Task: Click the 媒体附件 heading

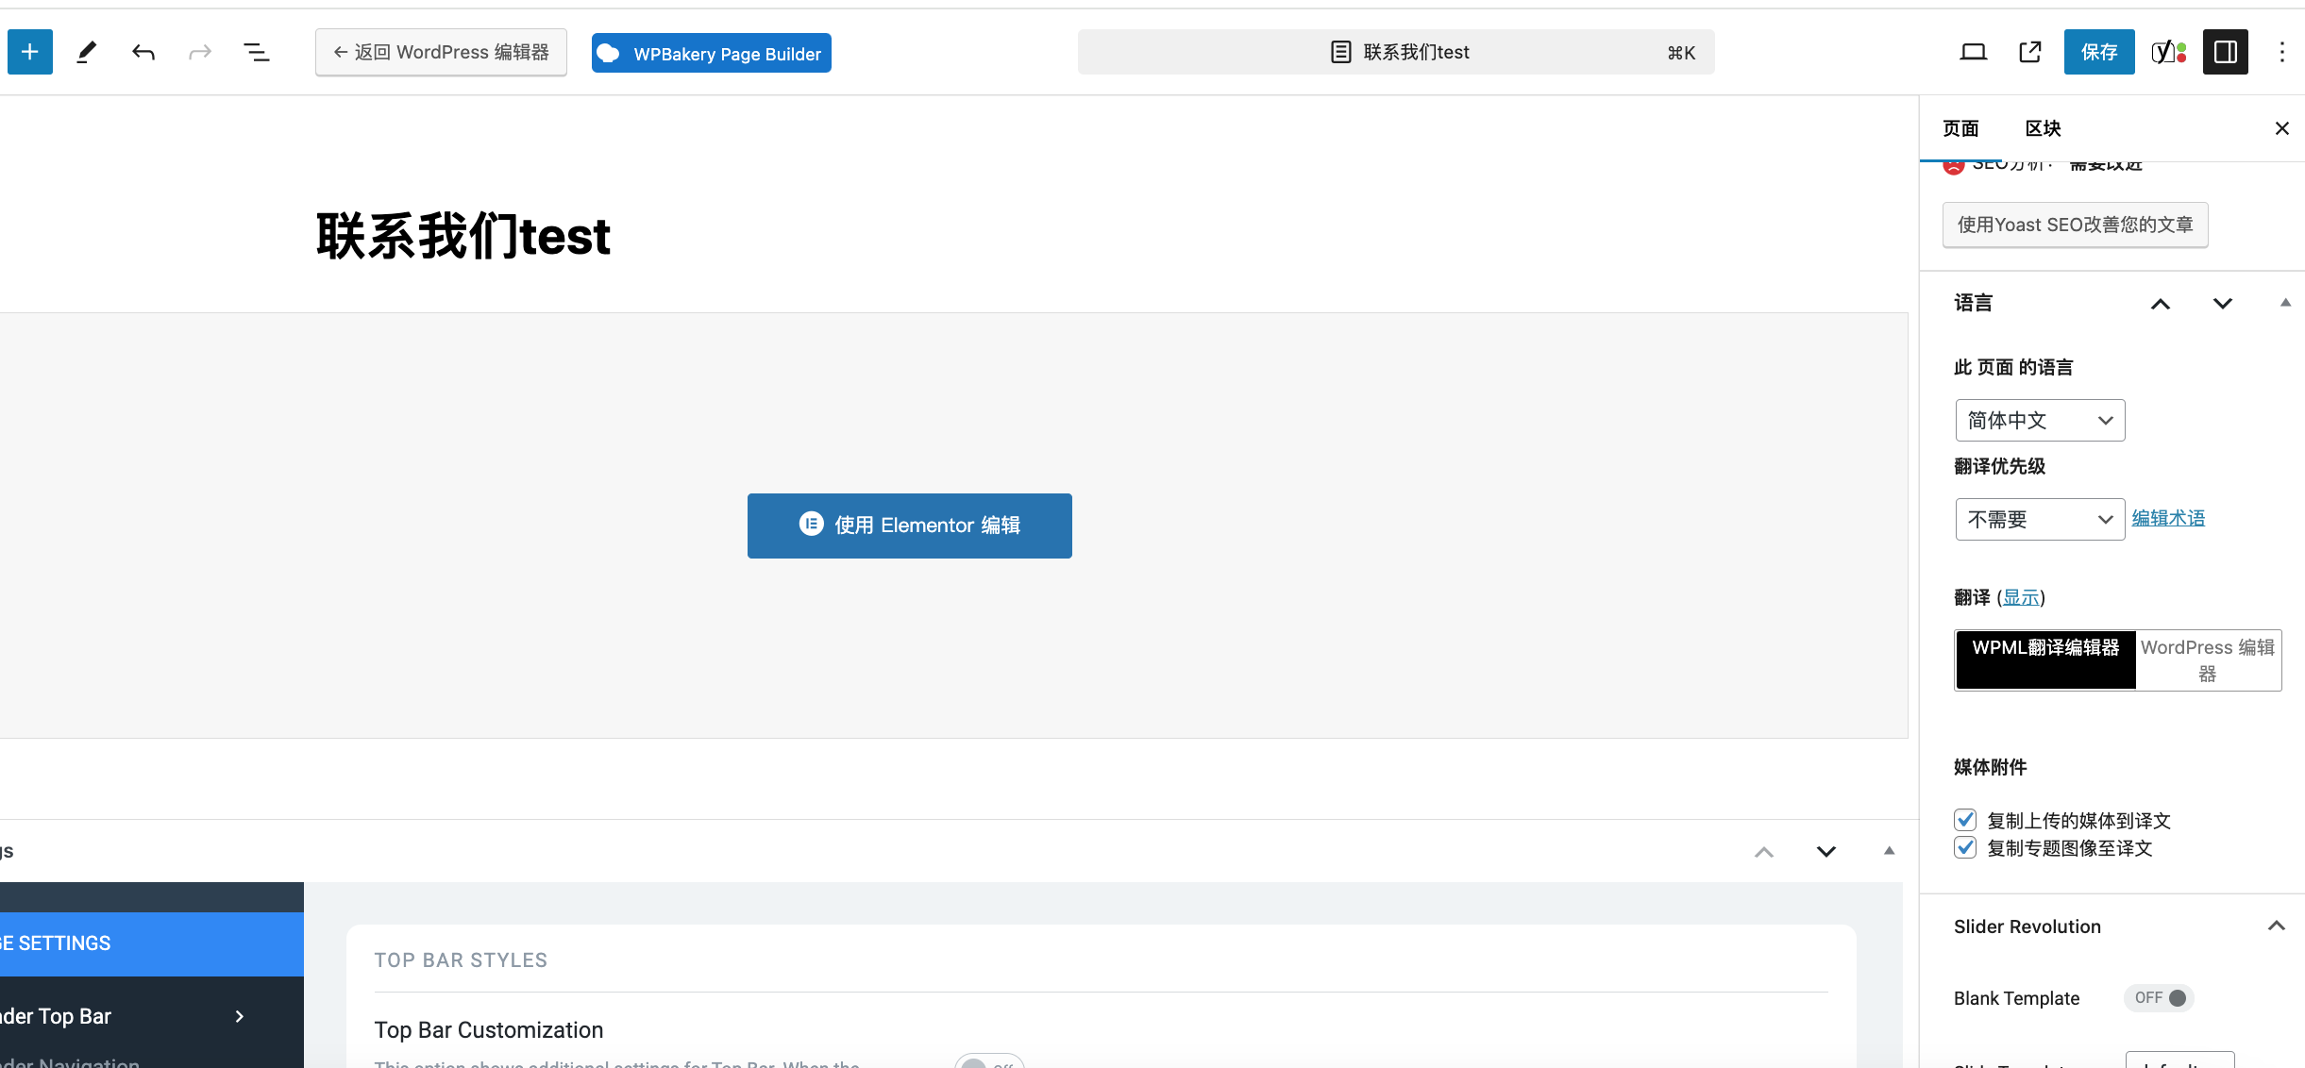Action: click(x=1991, y=767)
